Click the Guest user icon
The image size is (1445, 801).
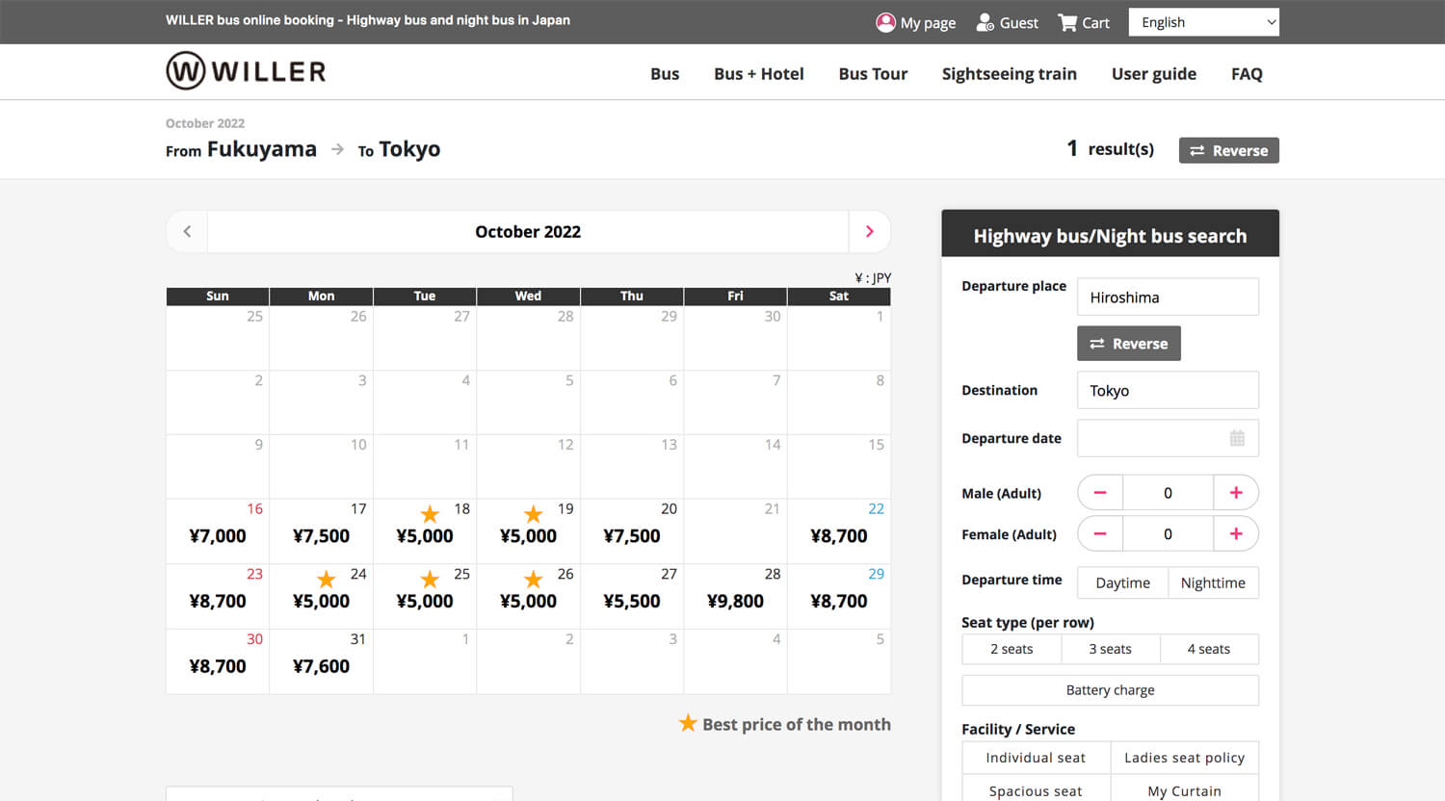[x=985, y=22]
